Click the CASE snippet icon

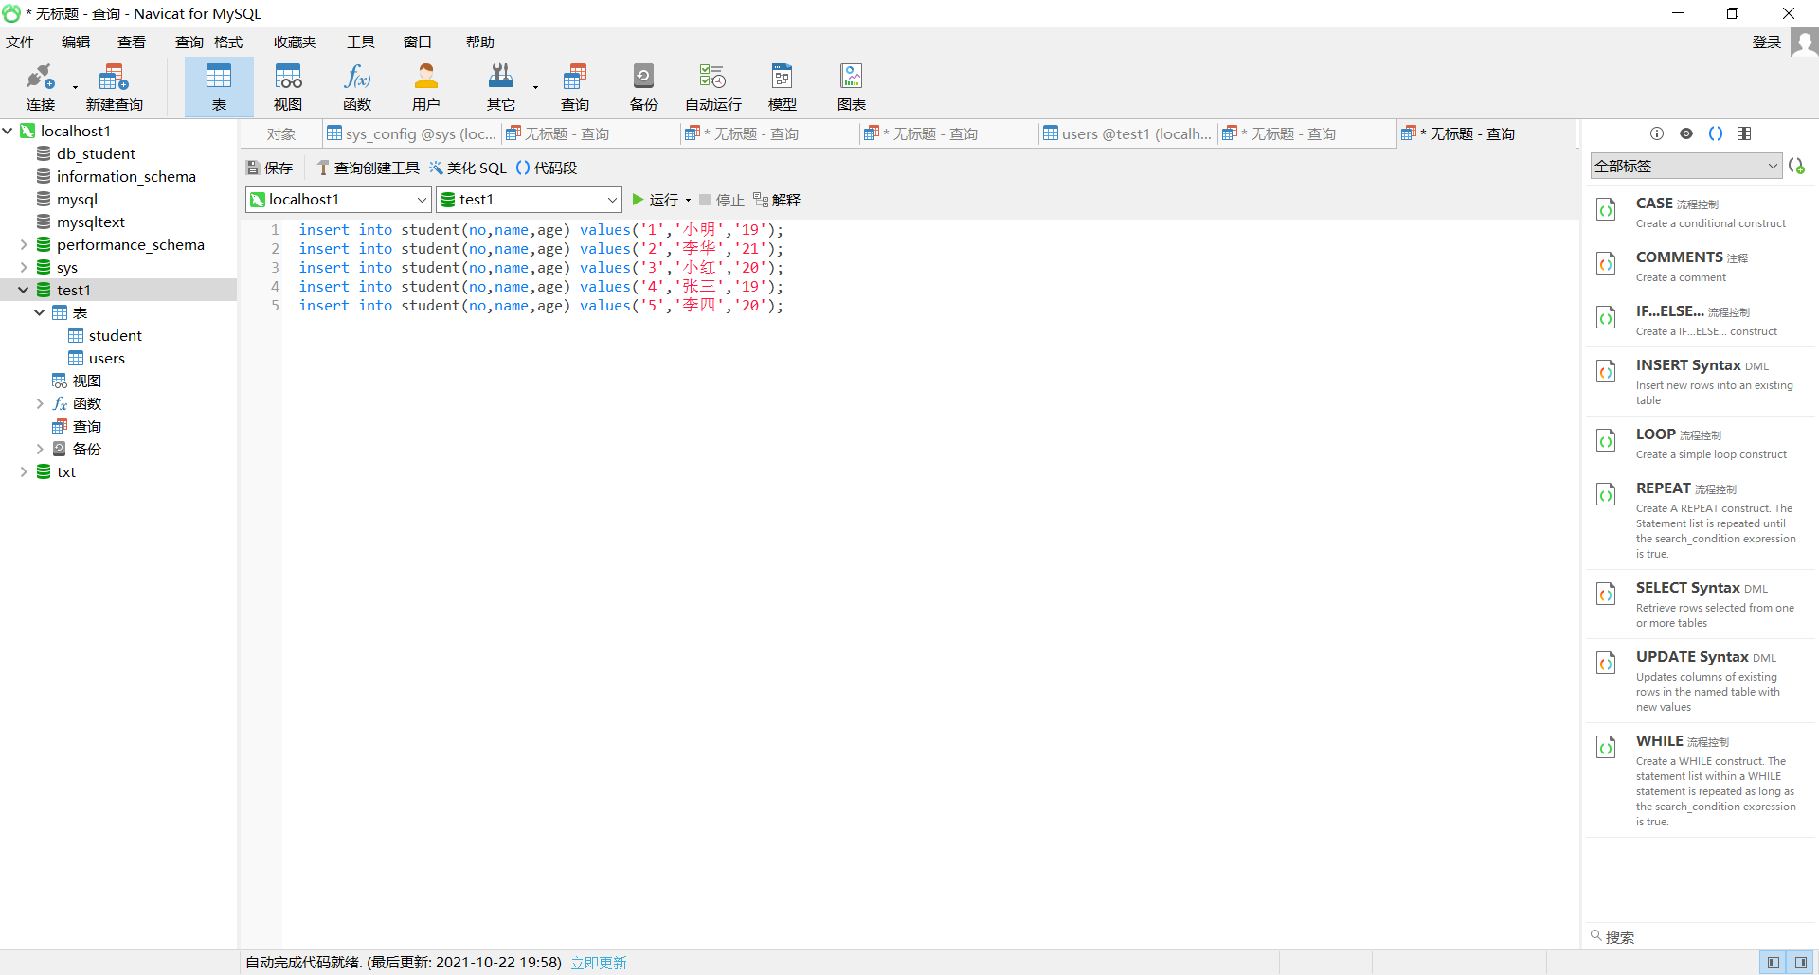pyautogui.click(x=1606, y=209)
